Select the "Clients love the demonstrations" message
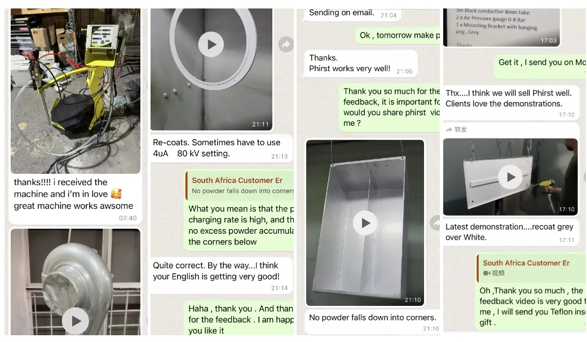Viewport: 587px width, 342px height. coord(509,99)
